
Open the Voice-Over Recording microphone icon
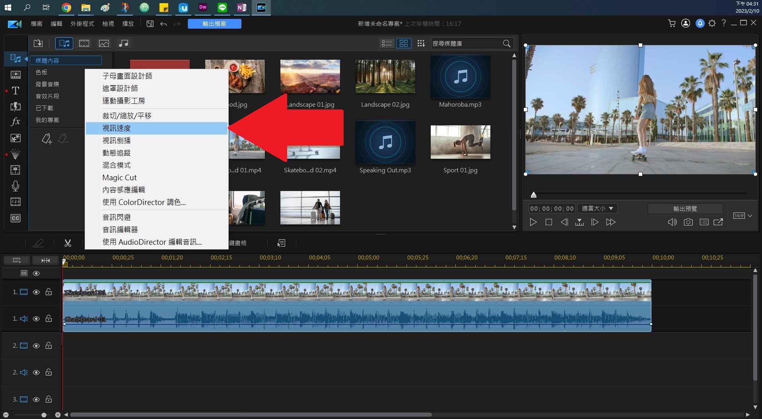click(16, 186)
